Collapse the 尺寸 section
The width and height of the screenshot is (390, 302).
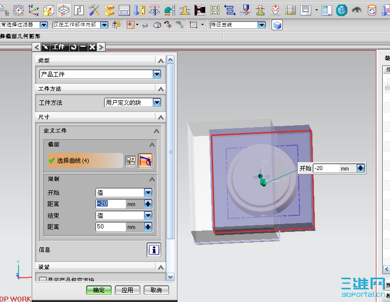[161, 117]
